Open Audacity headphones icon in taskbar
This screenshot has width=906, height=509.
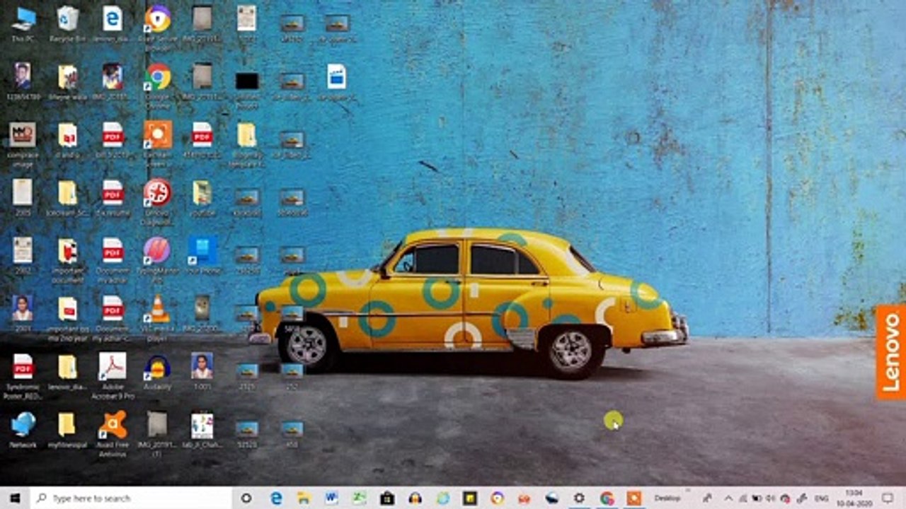click(x=415, y=498)
